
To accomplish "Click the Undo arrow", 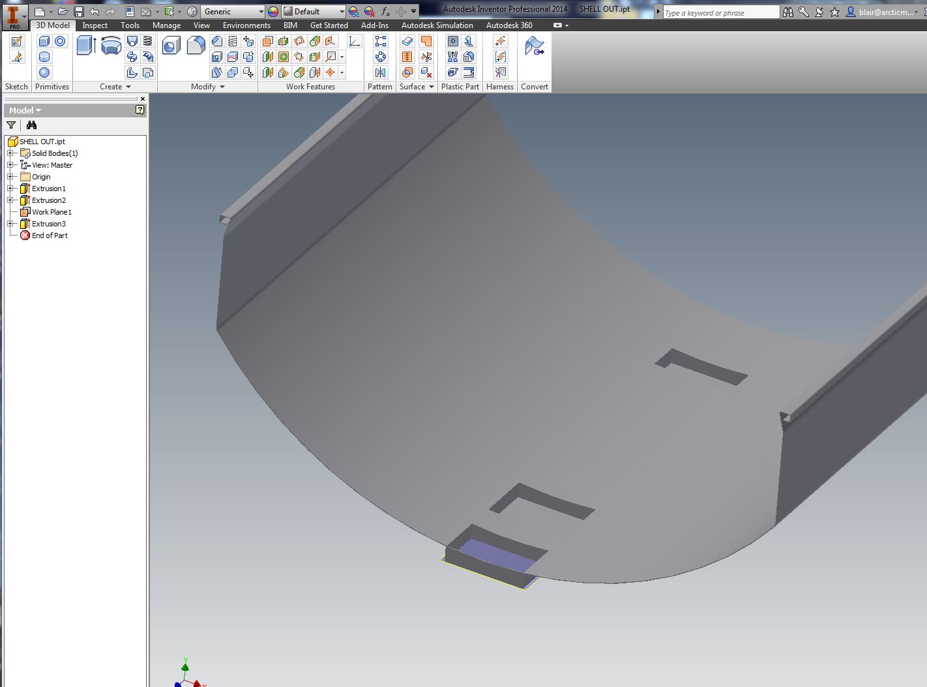I will click(x=95, y=12).
